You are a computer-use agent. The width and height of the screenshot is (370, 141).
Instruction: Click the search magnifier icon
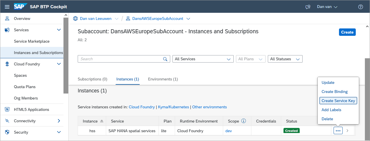pyautogui.click(x=165, y=59)
